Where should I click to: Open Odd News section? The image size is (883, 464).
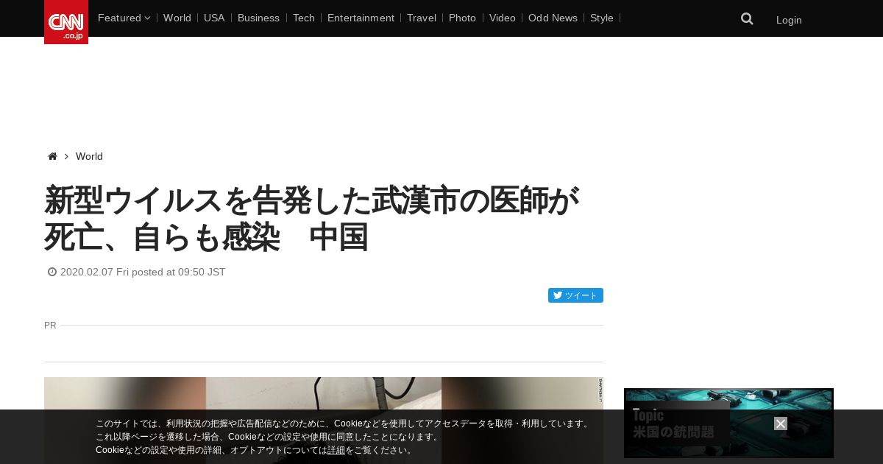tap(553, 18)
